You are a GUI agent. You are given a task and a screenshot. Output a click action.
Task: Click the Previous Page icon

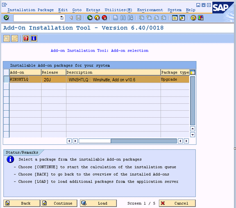tap(149, 18)
